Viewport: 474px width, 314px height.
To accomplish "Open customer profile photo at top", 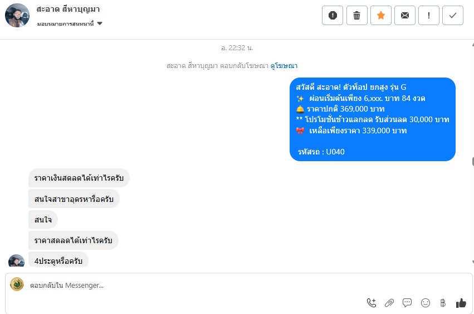I will (x=17, y=16).
